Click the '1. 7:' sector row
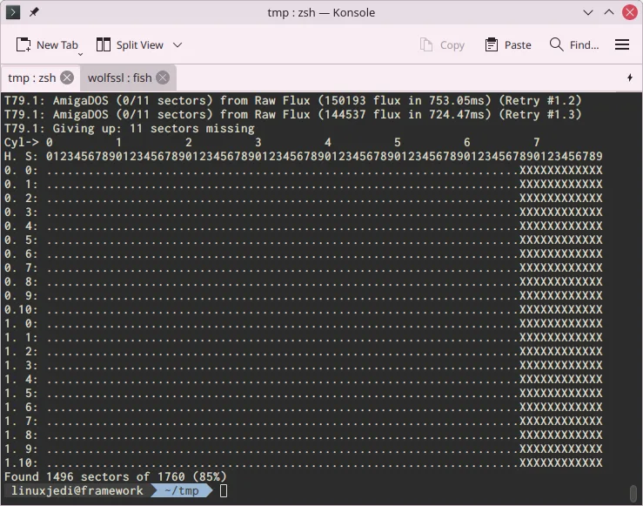The image size is (643, 506). coord(303,421)
